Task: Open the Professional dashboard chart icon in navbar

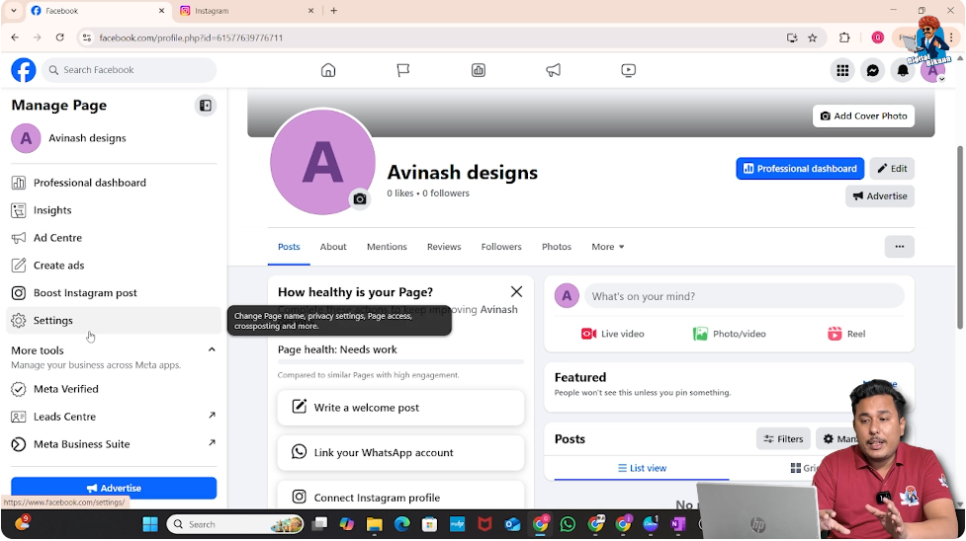Action: 479,70
